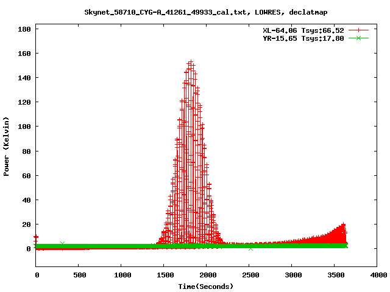
Task: Click the 60 y-axis tick label
Action: [x=27, y=176]
